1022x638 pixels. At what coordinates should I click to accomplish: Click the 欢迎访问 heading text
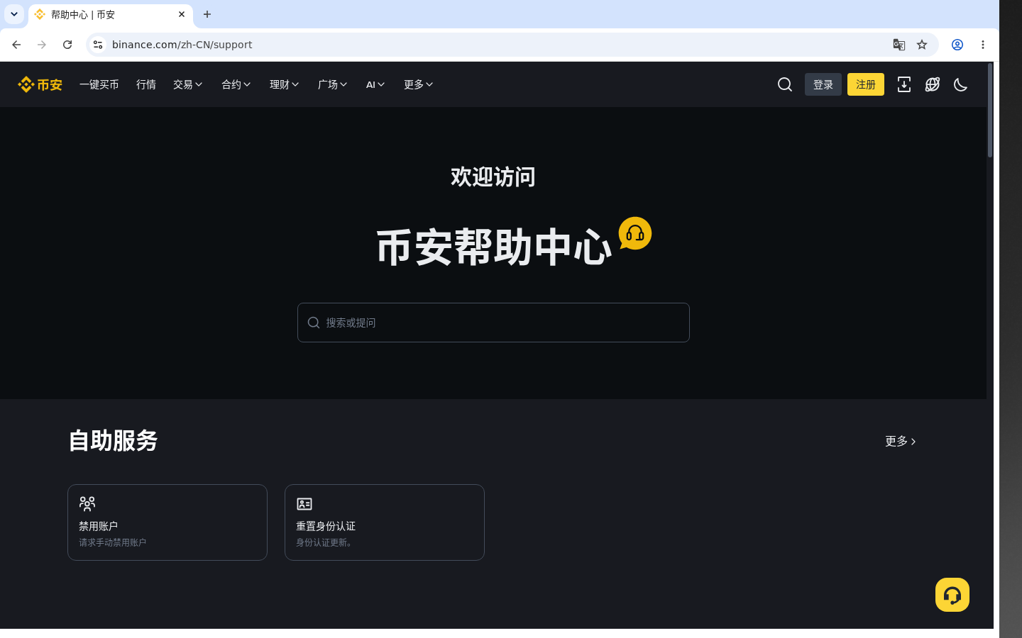(x=493, y=177)
